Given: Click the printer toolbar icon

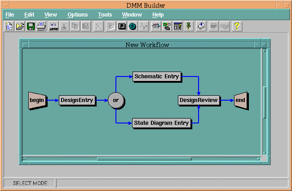Looking at the screenshot, I should click(41, 27).
